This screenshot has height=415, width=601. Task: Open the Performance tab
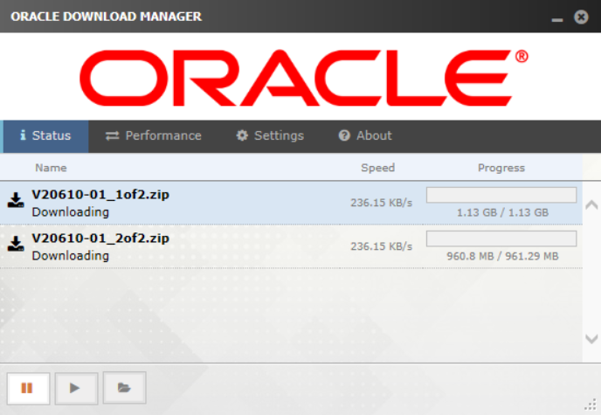154,136
